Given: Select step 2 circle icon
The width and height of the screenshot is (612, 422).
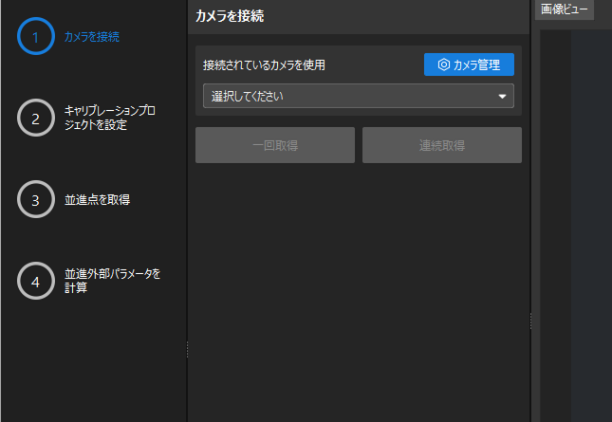Looking at the screenshot, I should pos(36,118).
